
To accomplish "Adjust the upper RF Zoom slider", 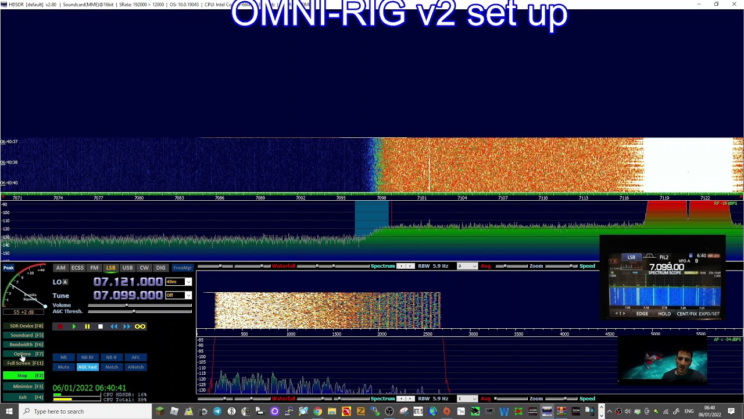I will (x=512, y=266).
